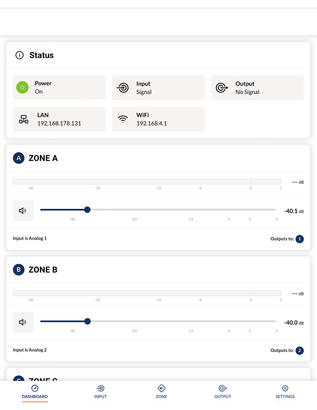Click the Zone B letter badge
The image size is (317, 410).
click(x=19, y=270)
